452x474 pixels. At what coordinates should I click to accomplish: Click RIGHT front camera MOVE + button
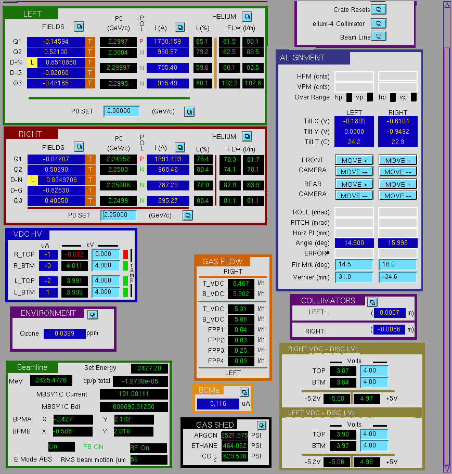click(x=398, y=160)
